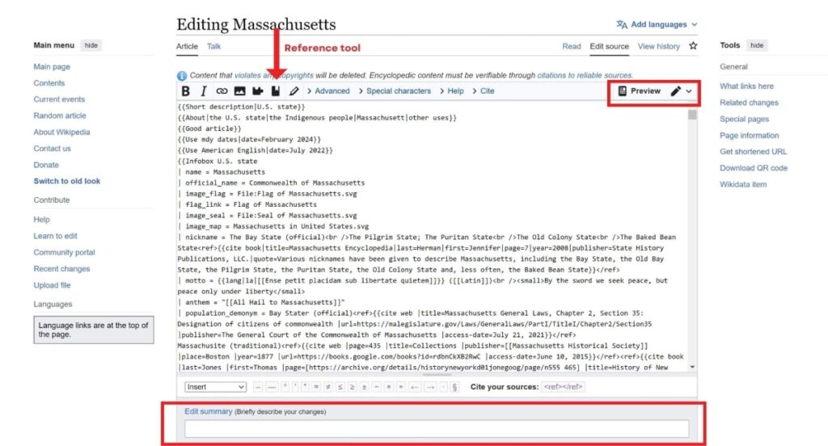Viewport: 828px width, 446px height.
Task: Open the Contents link in sidebar
Action: pos(49,83)
